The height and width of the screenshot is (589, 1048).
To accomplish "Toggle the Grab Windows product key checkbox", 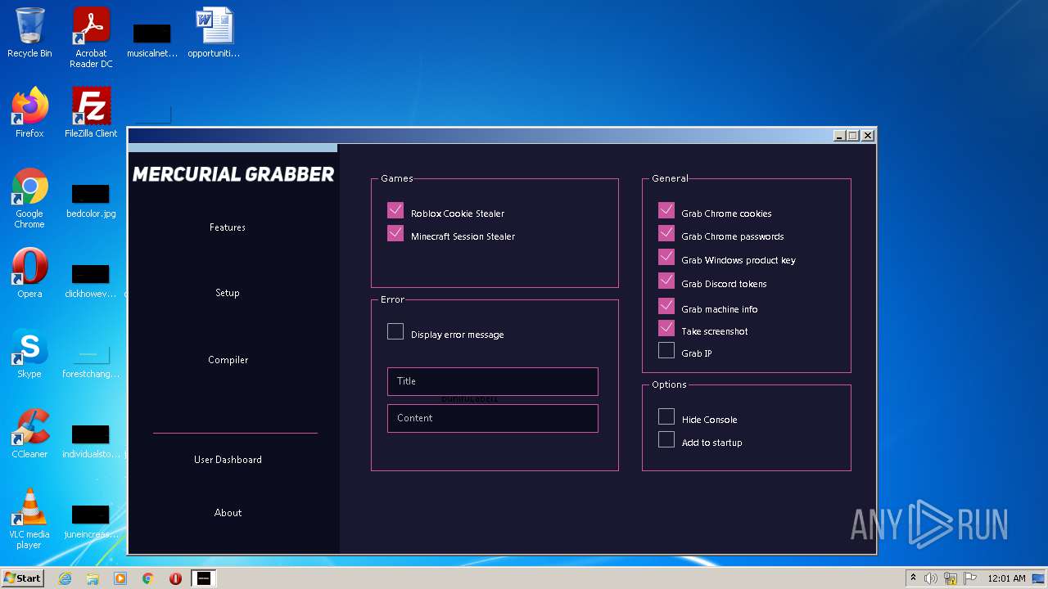I will [x=666, y=257].
